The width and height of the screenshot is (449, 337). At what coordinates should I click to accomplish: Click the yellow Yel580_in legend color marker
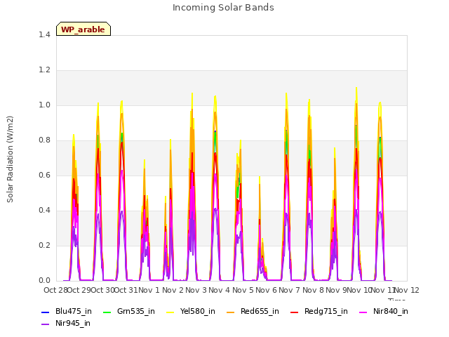(170, 312)
